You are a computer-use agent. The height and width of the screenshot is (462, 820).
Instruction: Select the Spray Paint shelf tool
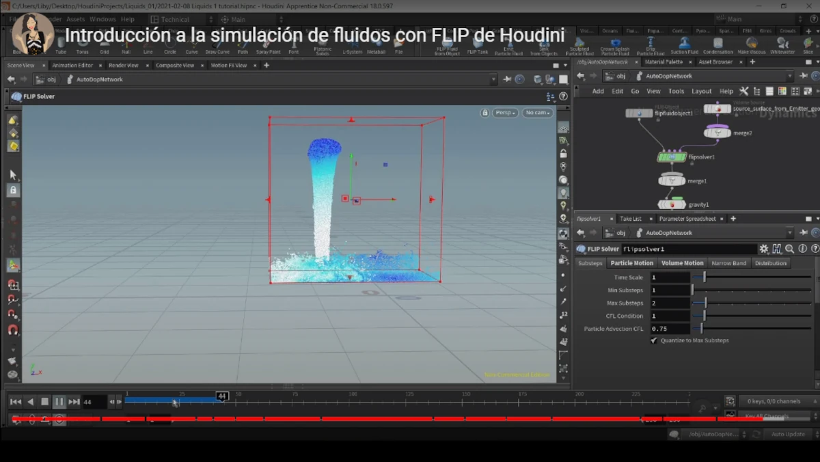click(x=268, y=46)
